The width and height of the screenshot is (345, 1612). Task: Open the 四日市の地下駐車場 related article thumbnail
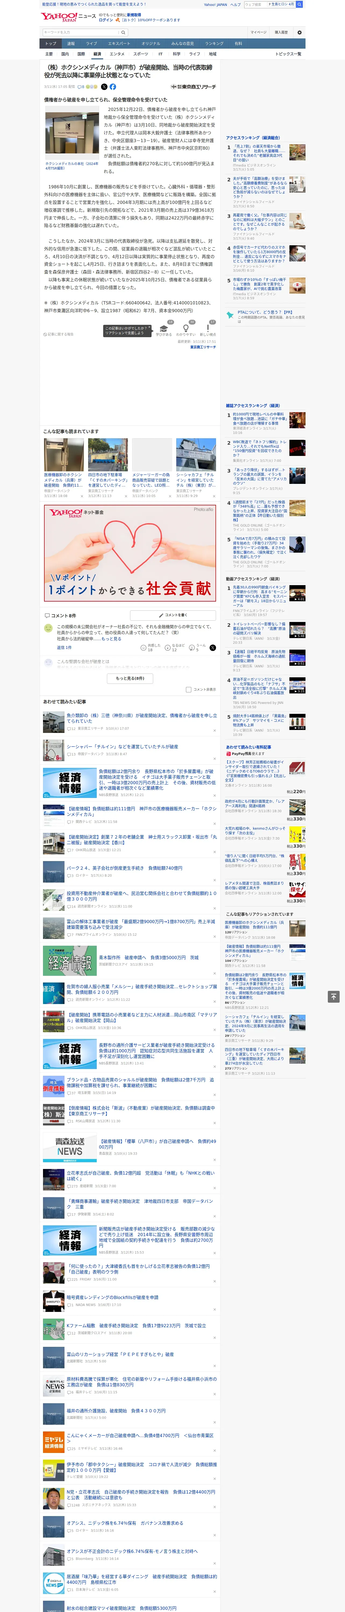click(x=108, y=454)
